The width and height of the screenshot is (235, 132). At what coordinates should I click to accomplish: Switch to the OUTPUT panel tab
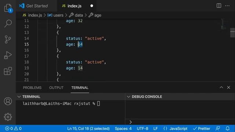(56, 88)
